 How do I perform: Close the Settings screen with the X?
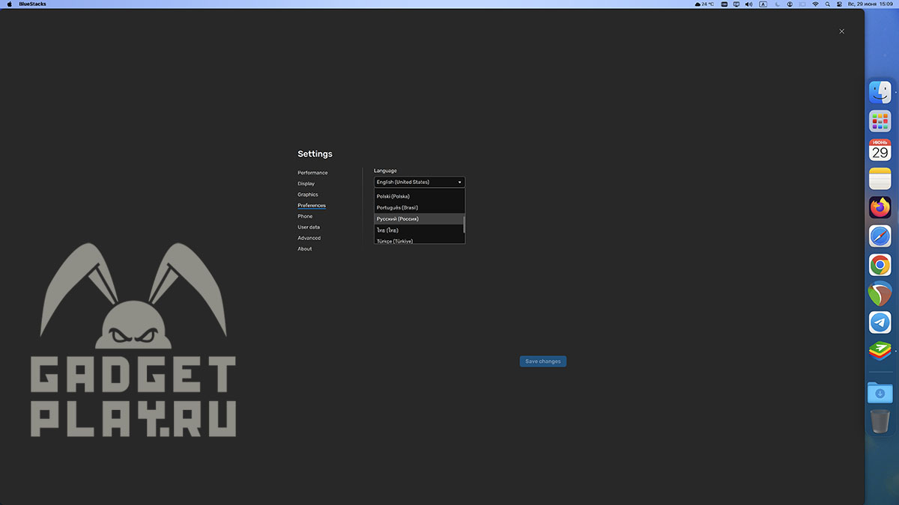841,31
